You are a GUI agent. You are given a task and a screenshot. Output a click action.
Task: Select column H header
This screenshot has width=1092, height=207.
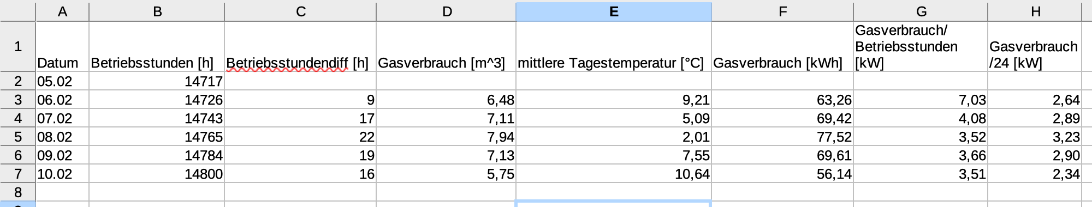(x=1035, y=11)
